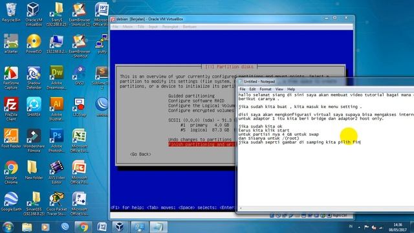Click Notepad's horizontal scrollbar left arrow
414x233 pixels.
click(241, 208)
